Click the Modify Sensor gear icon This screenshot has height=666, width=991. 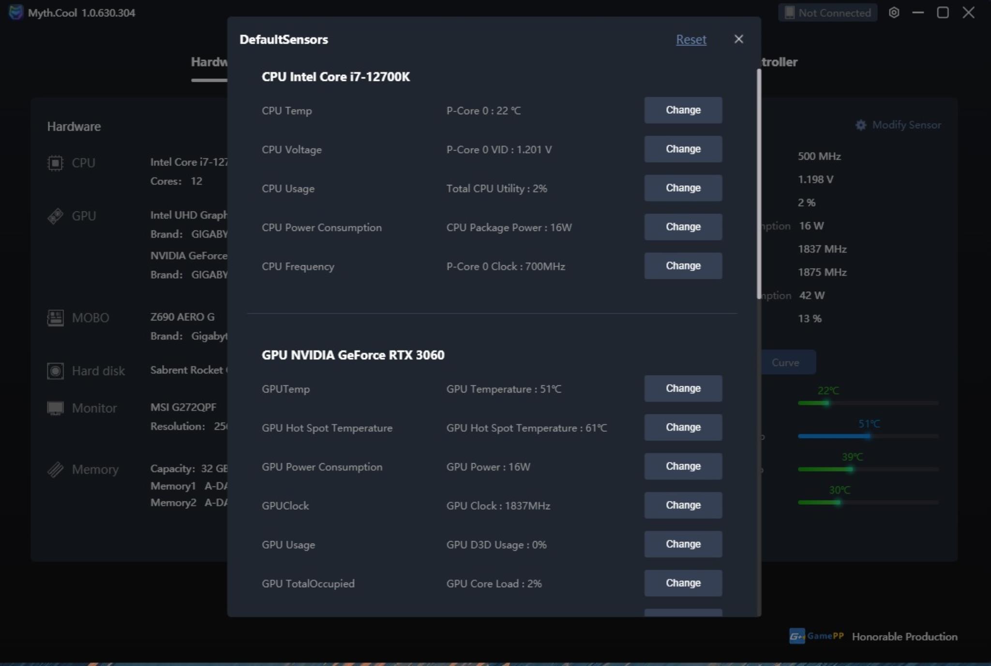(861, 125)
